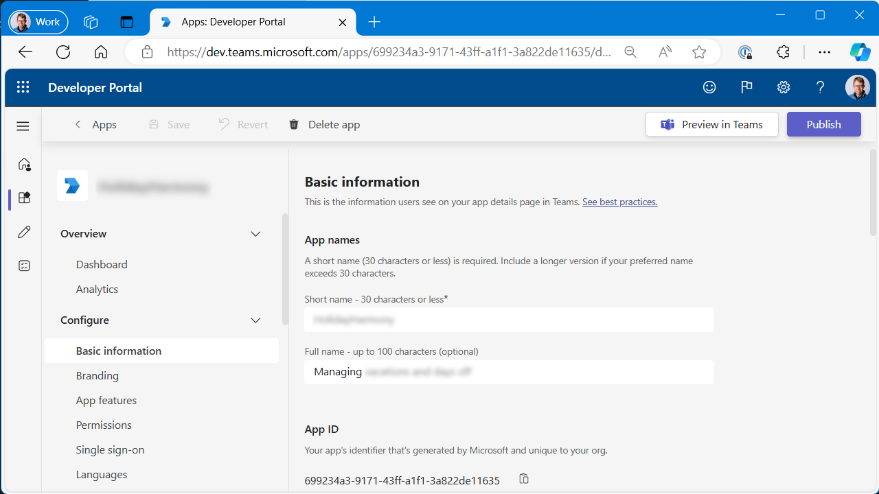The image size is (879, 494).
Task: Edit the Short name field
Action: click(x=509, y=320)
